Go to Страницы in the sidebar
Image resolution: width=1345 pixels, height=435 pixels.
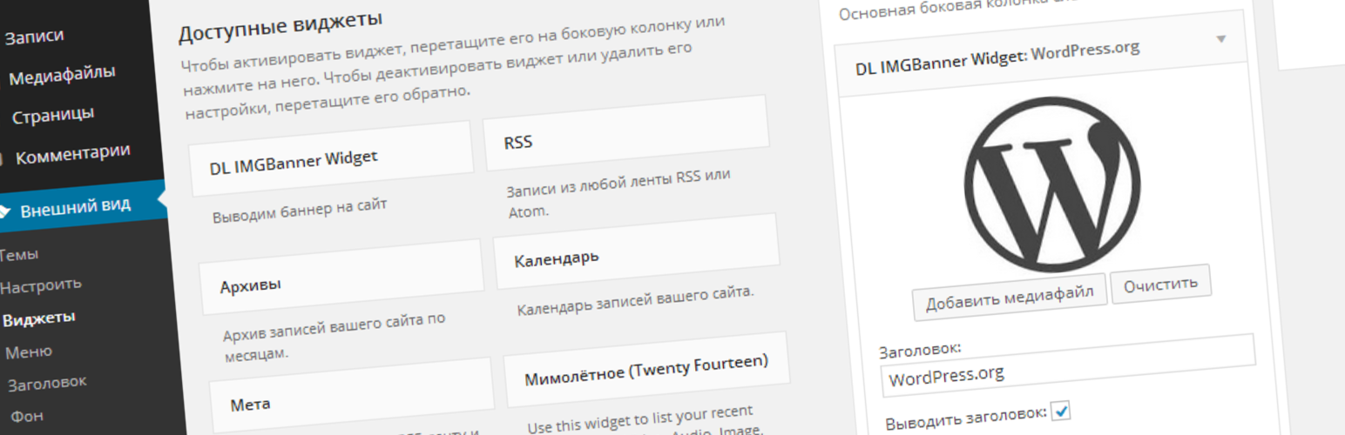[x=52, y=115]
